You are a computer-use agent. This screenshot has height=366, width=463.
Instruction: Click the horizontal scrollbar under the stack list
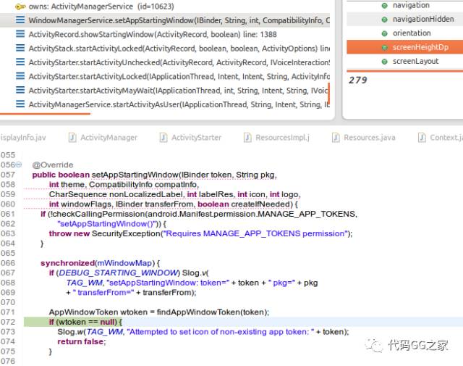(45, 114)
